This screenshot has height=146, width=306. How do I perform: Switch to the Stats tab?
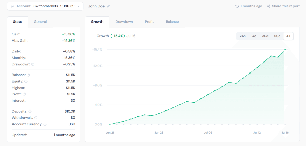pos(17,22)
